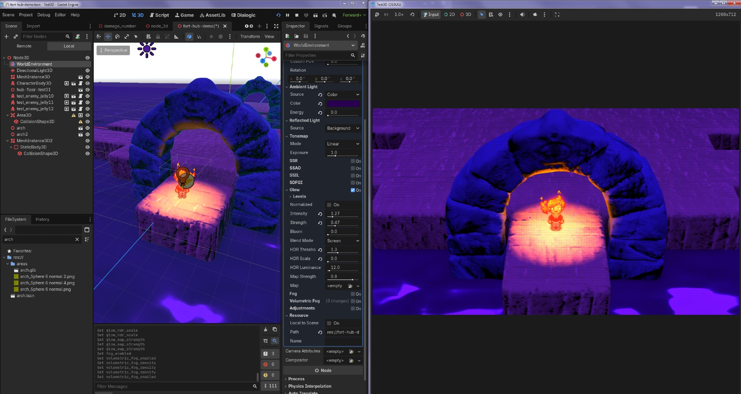Image resolution: width=741 pixels, height=394 pixels.
Task: Collapse the MeshInstance3D2 tree node
Action: [x=7, y=141]
